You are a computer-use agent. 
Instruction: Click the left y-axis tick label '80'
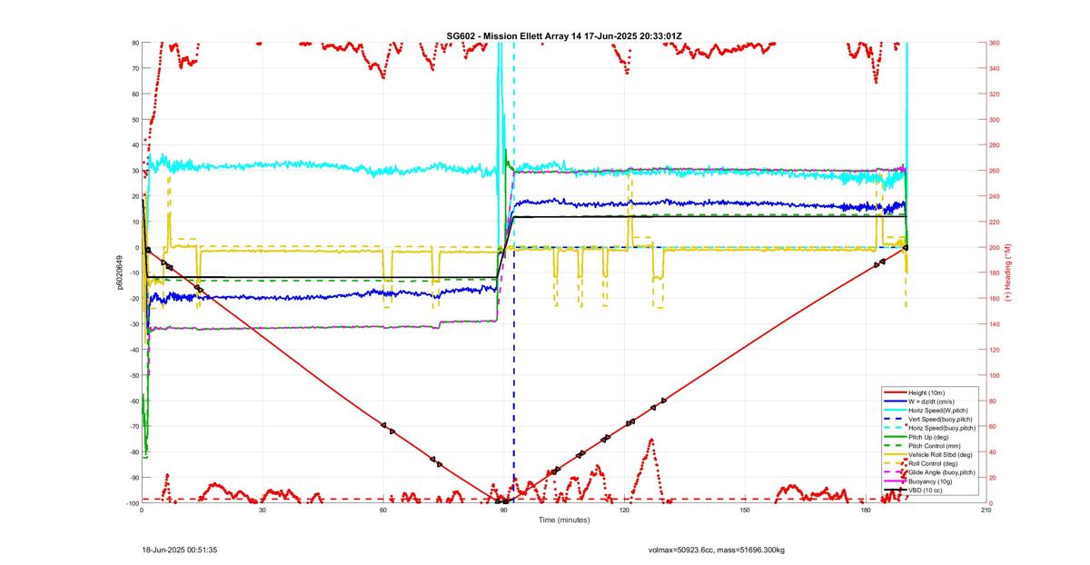(134, 43)
